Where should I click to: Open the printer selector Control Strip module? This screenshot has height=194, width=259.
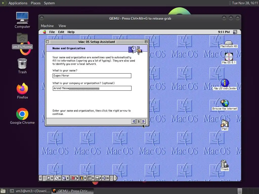tap(98, 178)
